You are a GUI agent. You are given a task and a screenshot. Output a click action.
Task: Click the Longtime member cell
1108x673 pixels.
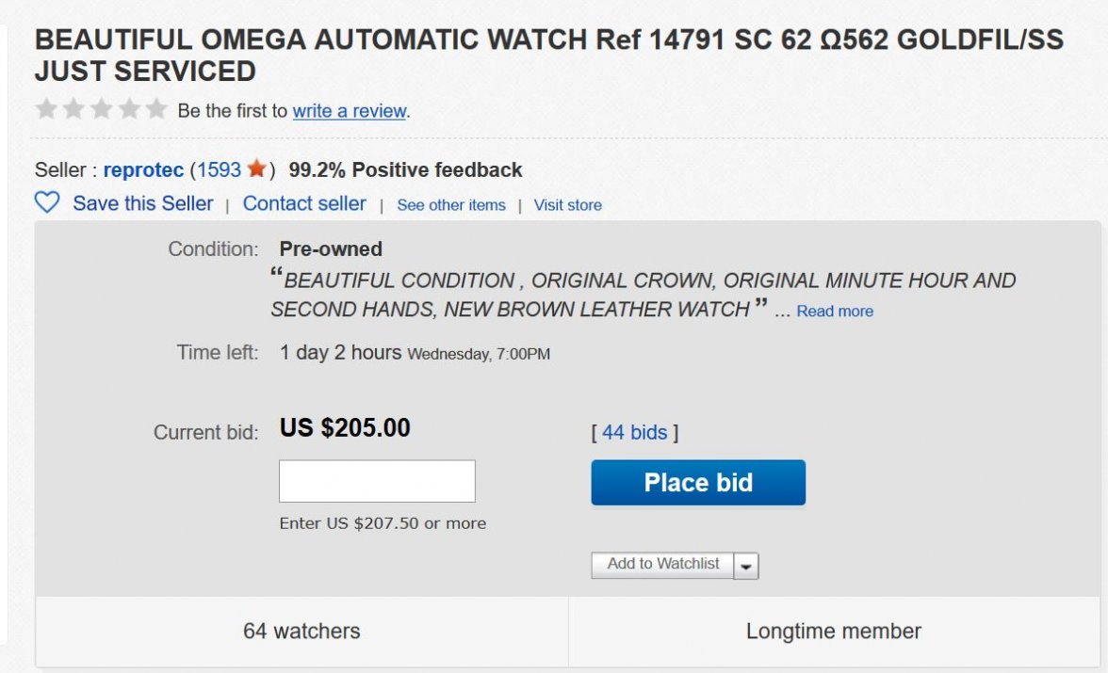click(834, 631)
